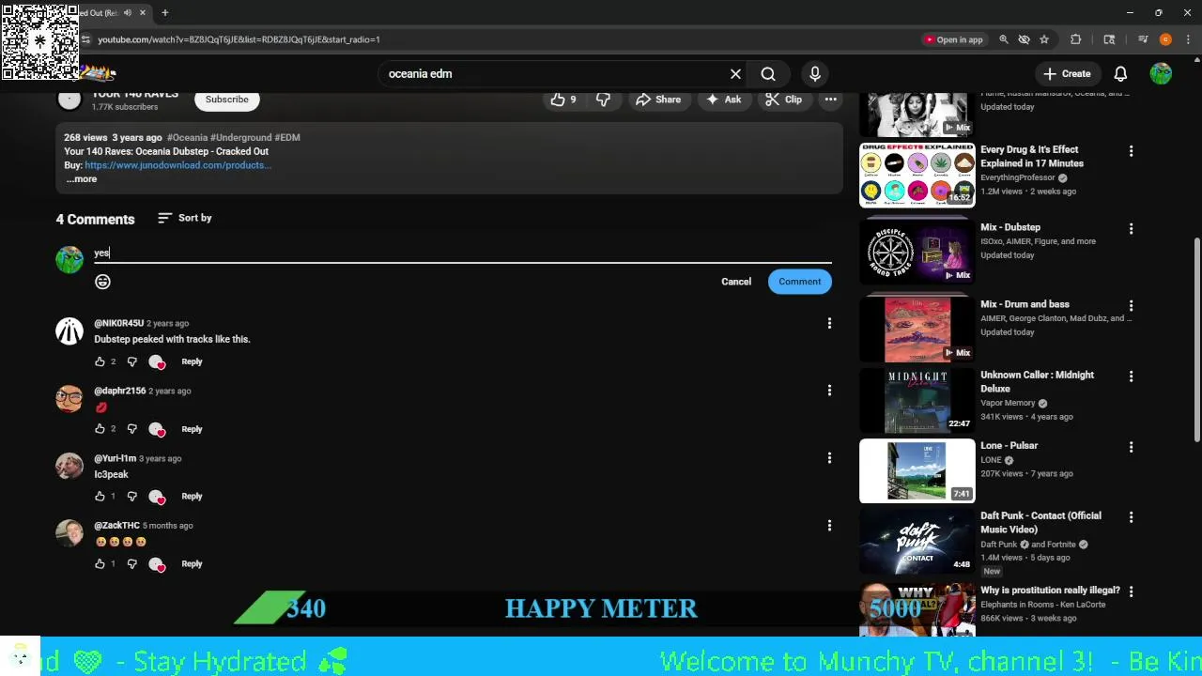Dislike the @ZackTHC comment
This screenshot has width=1202, height=676.
coord(131,564)
